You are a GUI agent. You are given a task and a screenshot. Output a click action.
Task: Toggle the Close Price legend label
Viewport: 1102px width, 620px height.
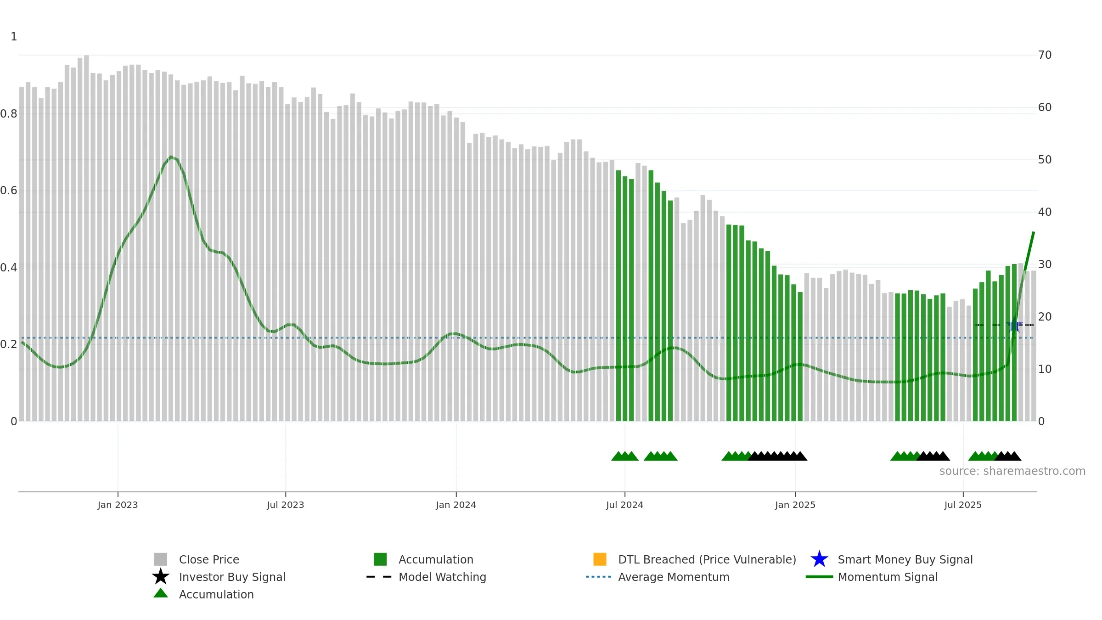coord(209,560)
